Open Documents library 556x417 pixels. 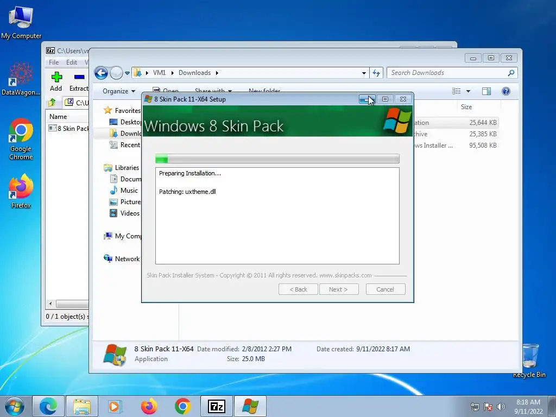tap(125, 179)
